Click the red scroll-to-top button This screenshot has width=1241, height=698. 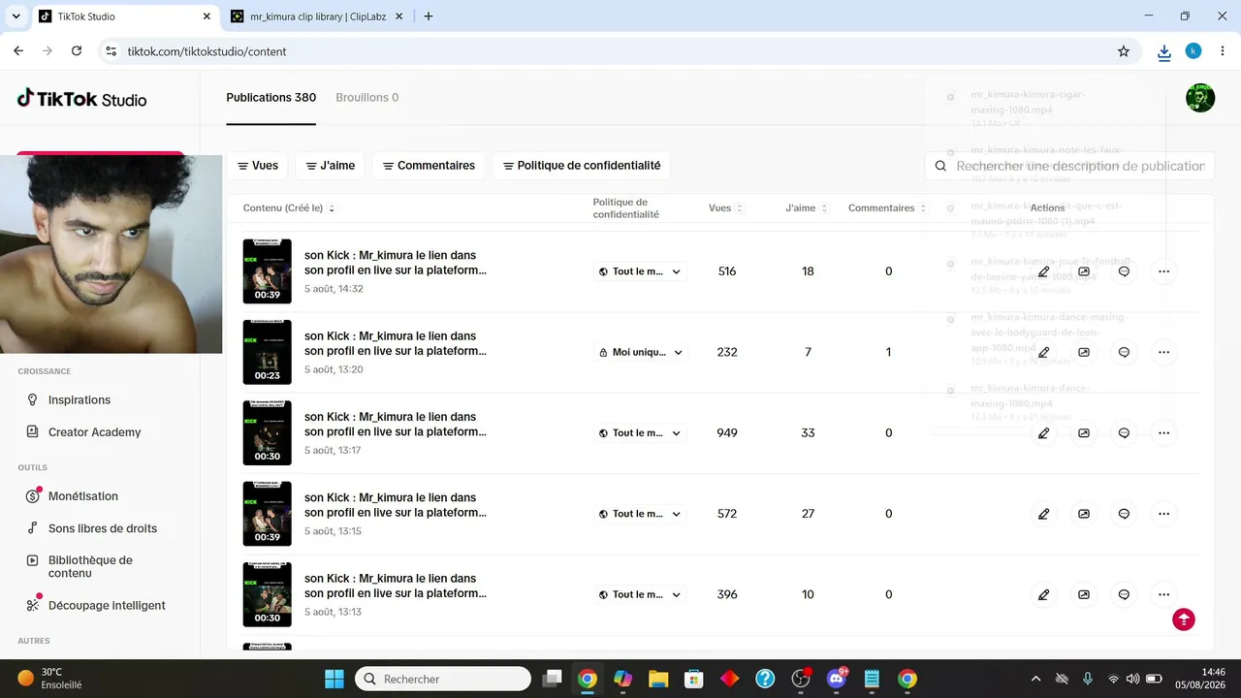tap(1184, 619)
